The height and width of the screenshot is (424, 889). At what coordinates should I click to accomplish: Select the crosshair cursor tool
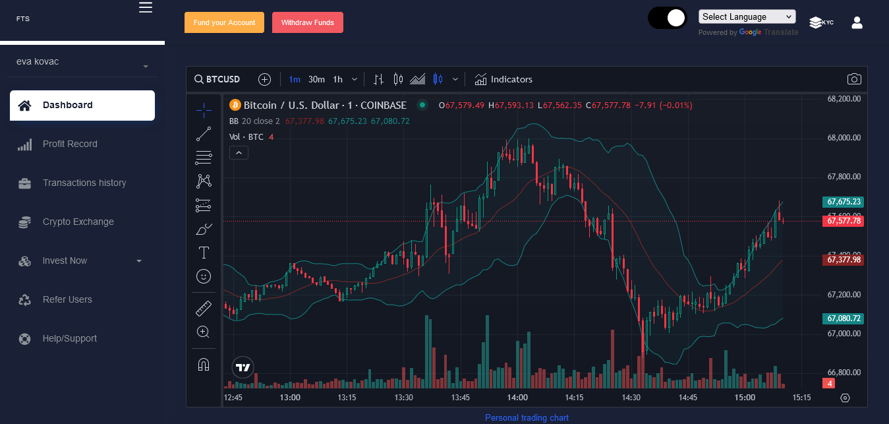tap(204, 110)
